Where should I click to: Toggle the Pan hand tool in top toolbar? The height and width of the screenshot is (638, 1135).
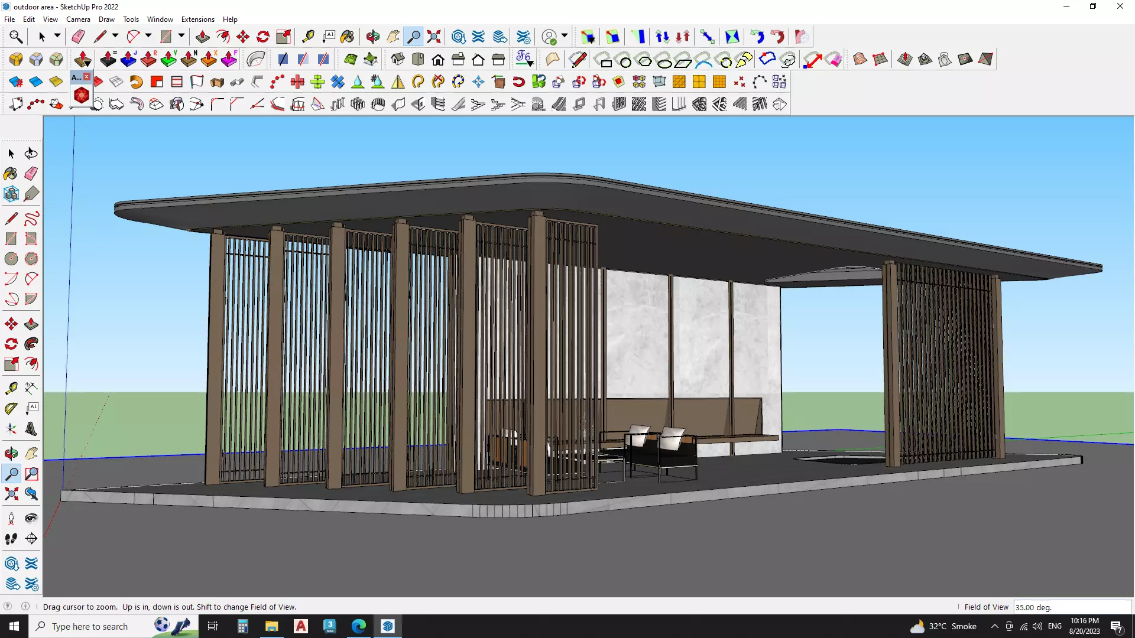pos(393,37)
